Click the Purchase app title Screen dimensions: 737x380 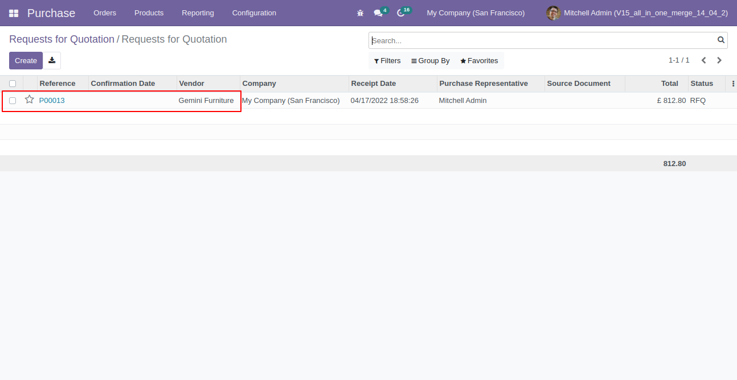[x=51, y=13]
